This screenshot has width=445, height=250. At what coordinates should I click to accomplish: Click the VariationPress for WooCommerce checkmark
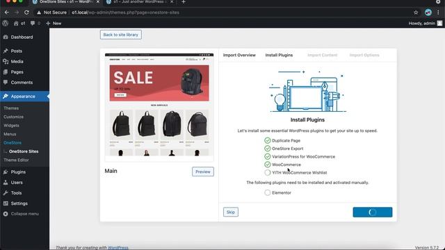coord(267,156)
